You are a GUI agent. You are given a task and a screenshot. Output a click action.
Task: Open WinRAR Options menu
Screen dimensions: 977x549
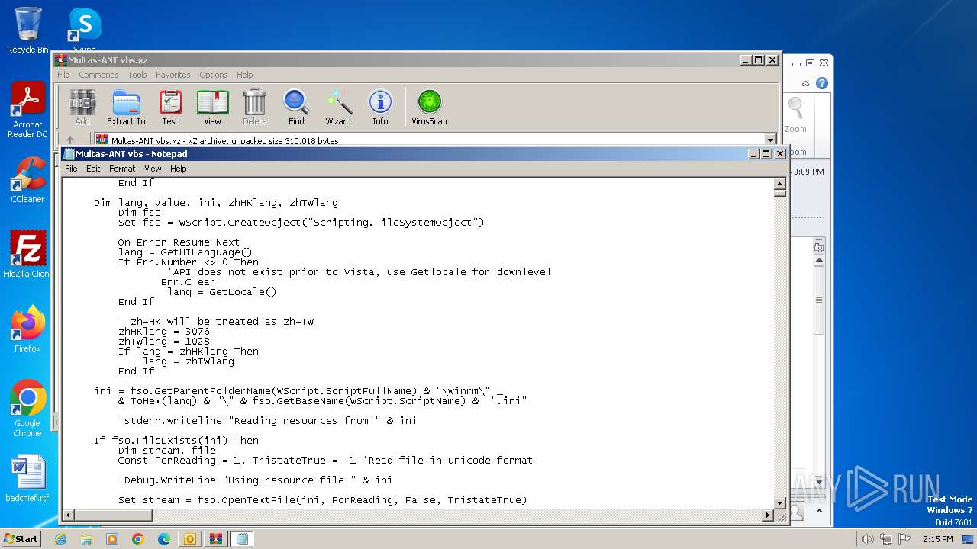(x=214, y=75)
